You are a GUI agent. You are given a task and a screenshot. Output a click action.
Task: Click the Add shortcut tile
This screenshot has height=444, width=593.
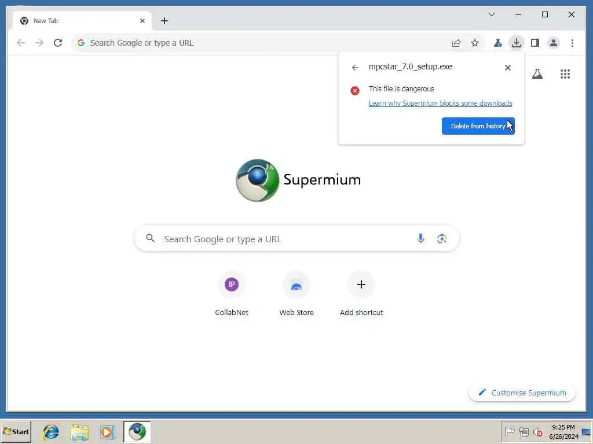(361, 294)
